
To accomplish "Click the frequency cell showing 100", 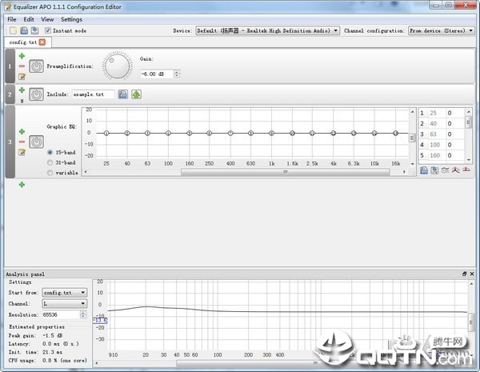I will tap(435, 145).
